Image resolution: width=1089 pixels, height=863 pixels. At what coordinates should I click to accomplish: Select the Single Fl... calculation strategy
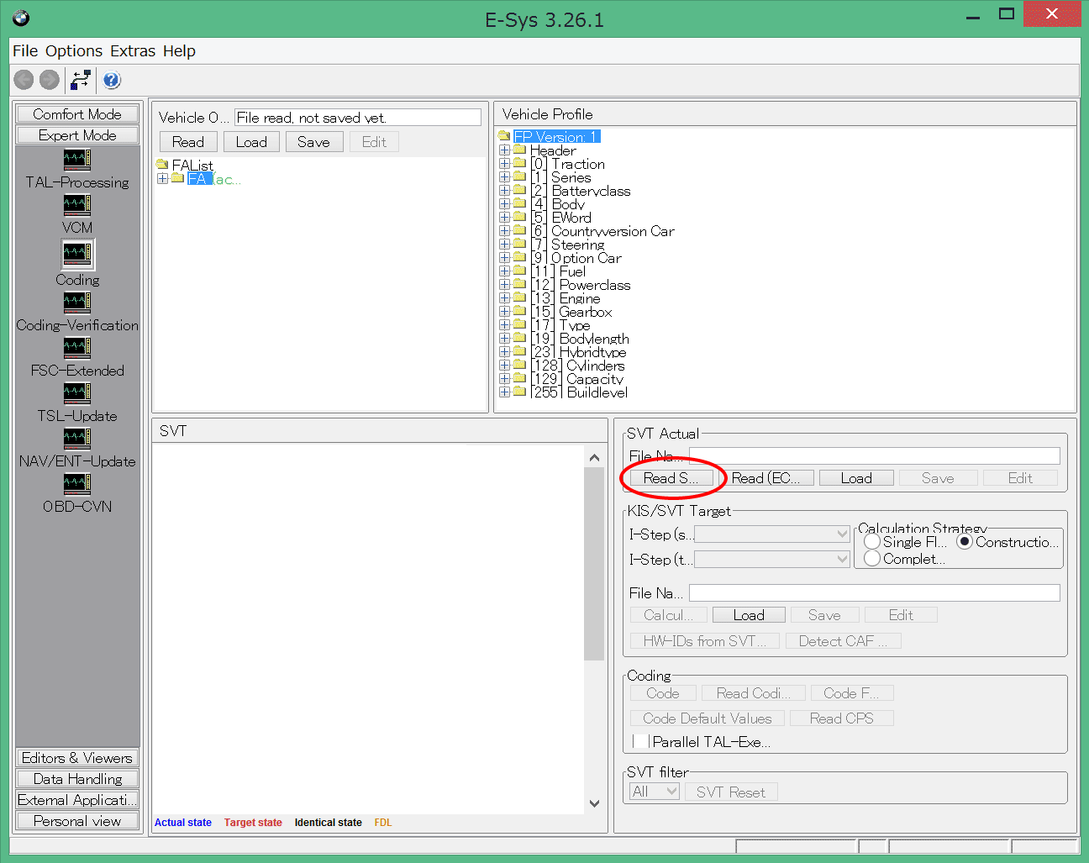872,542
